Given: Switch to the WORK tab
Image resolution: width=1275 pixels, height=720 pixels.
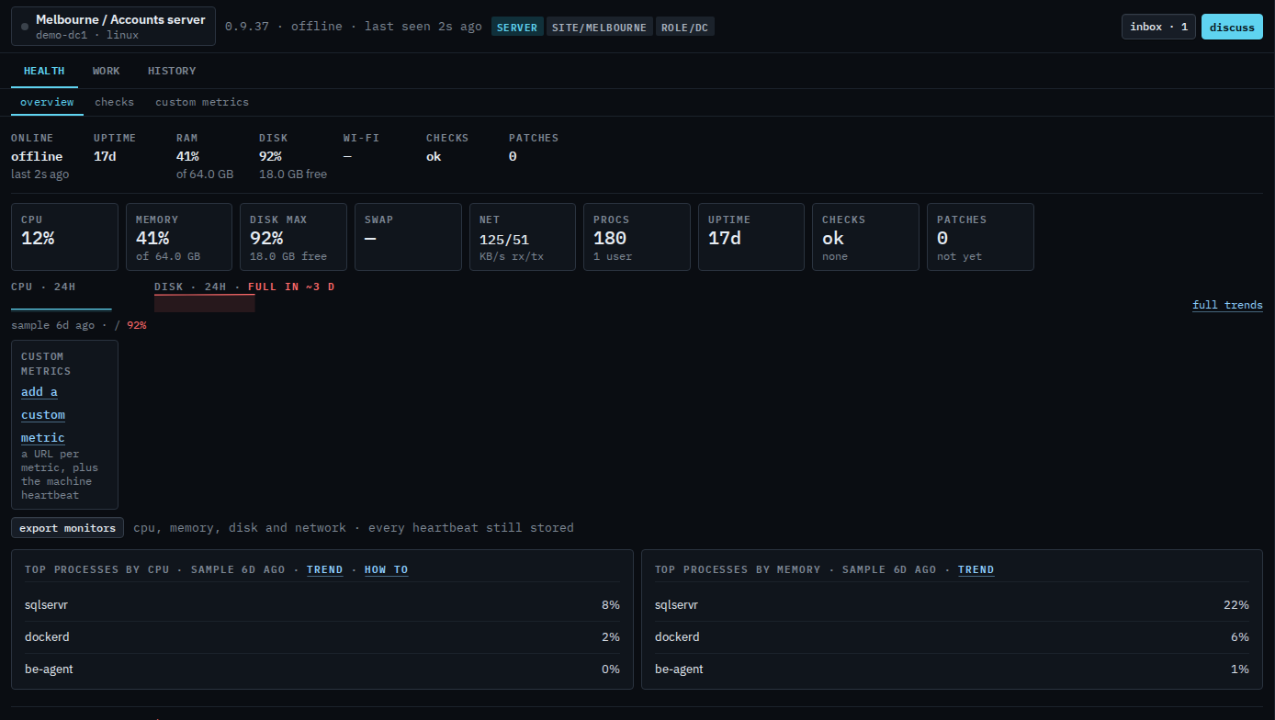Looking at the screenshot, I should 107,71.
